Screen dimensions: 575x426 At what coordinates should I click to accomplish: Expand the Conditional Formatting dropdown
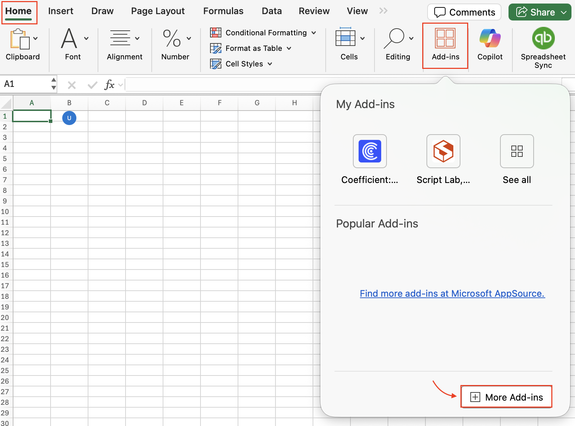click(314, 33)
